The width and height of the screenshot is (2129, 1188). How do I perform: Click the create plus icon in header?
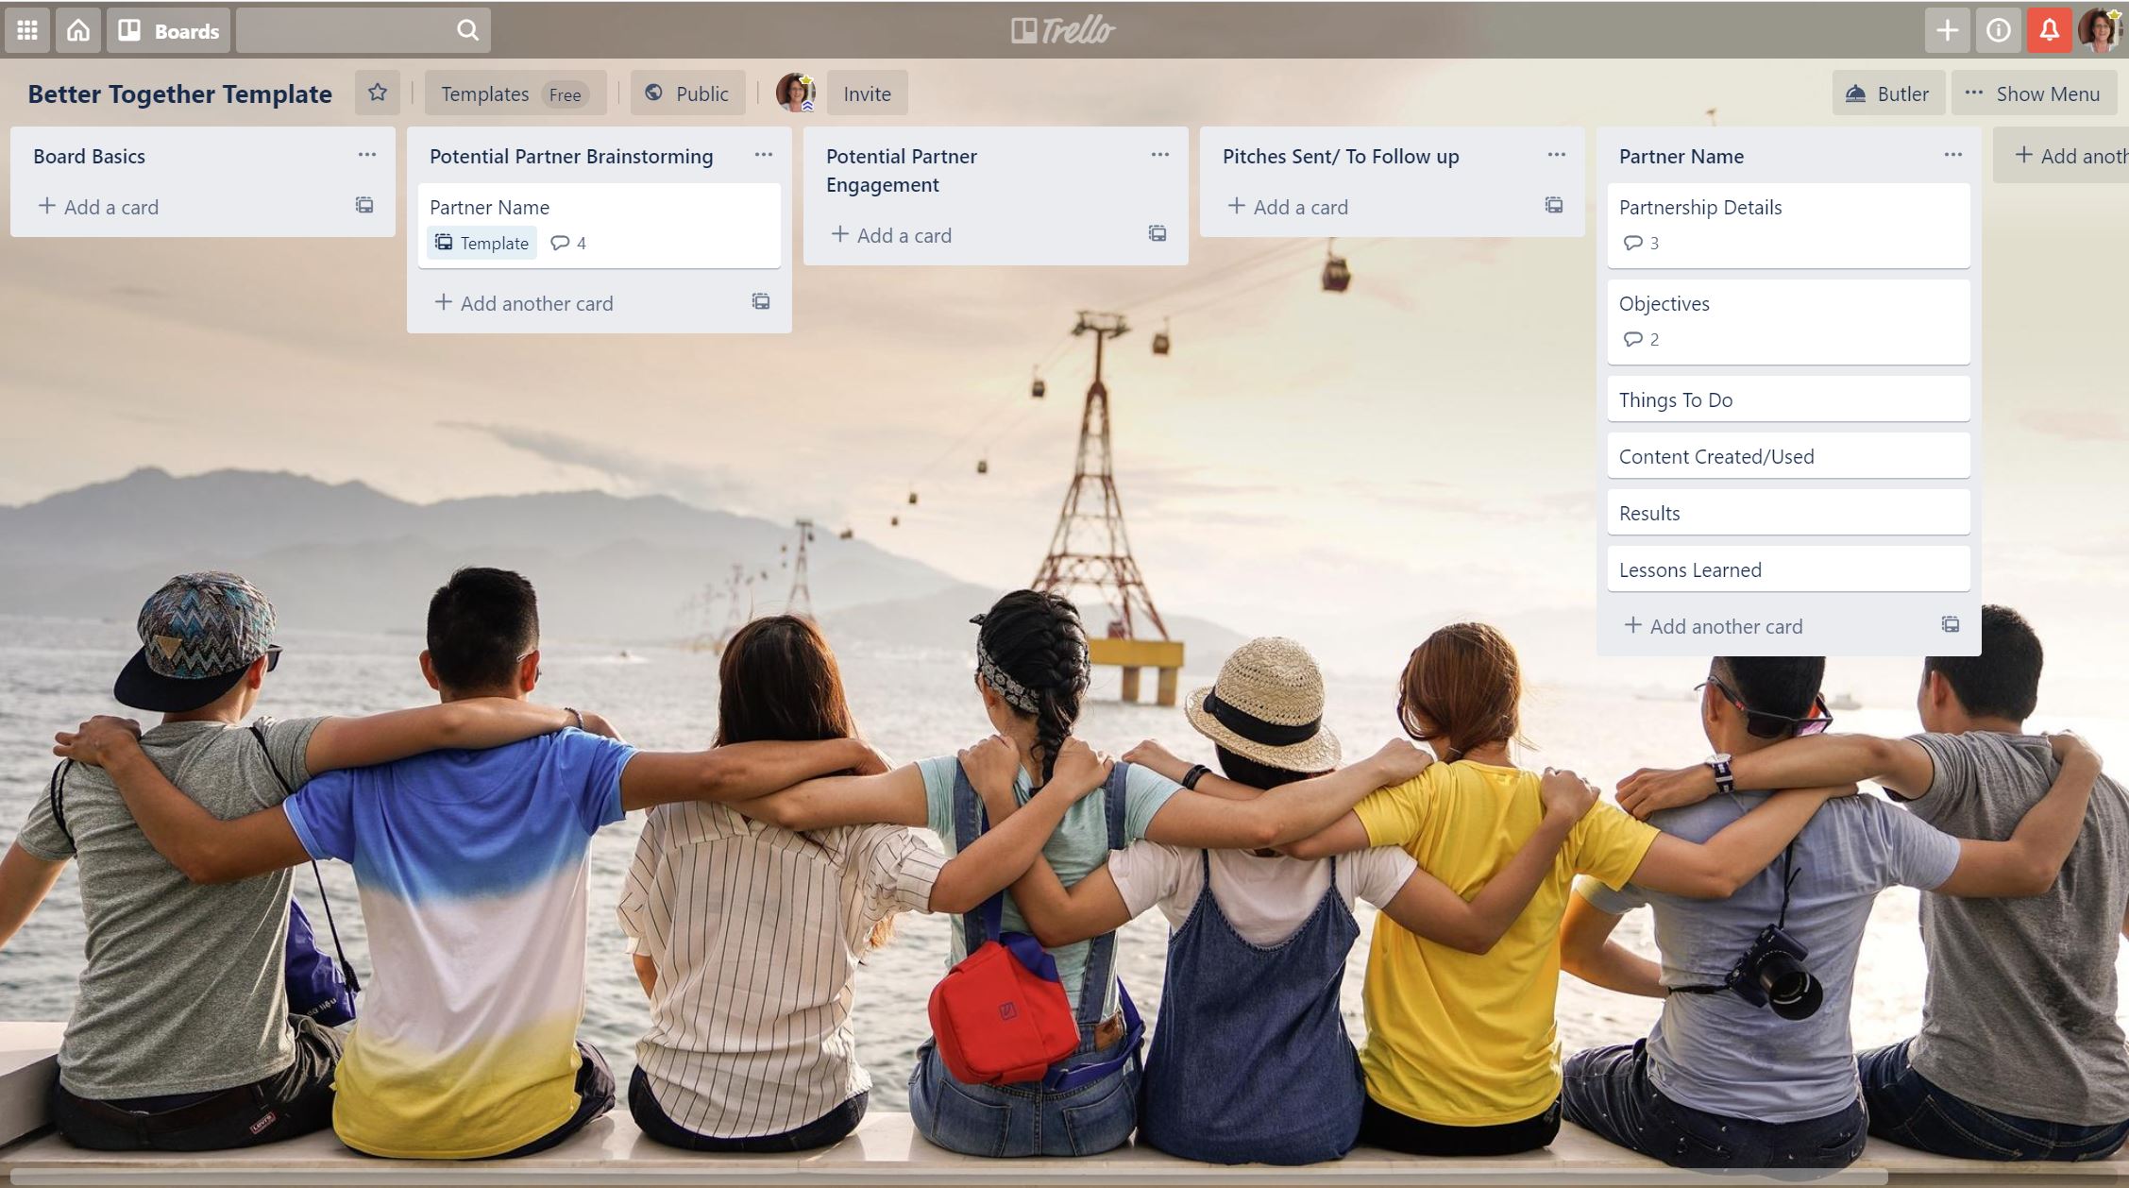(x=1947, y=30)
